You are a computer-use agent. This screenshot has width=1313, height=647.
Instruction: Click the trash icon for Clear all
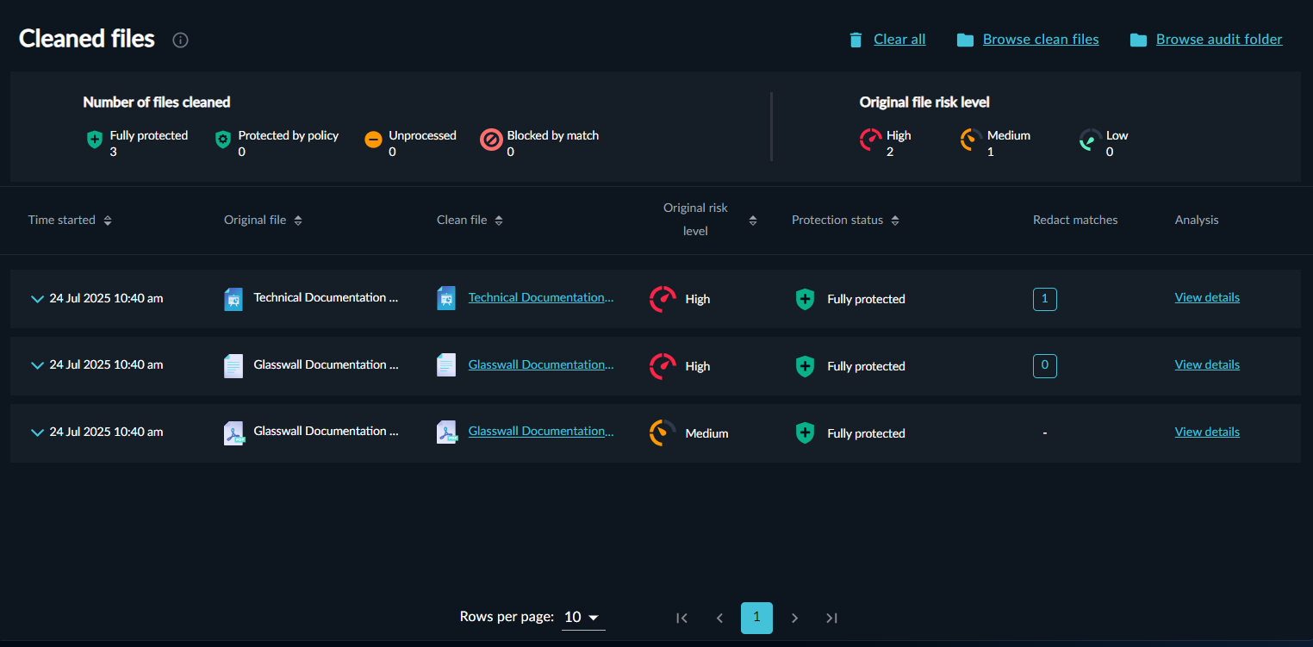(856, 40)
